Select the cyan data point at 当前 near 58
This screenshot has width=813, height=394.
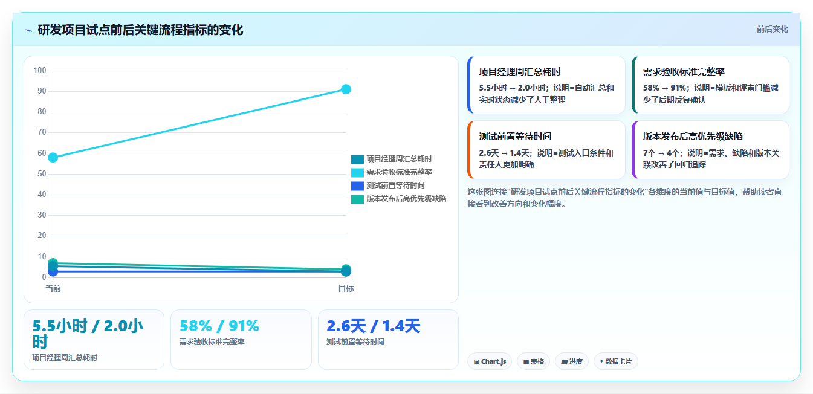tap(53, 158)
